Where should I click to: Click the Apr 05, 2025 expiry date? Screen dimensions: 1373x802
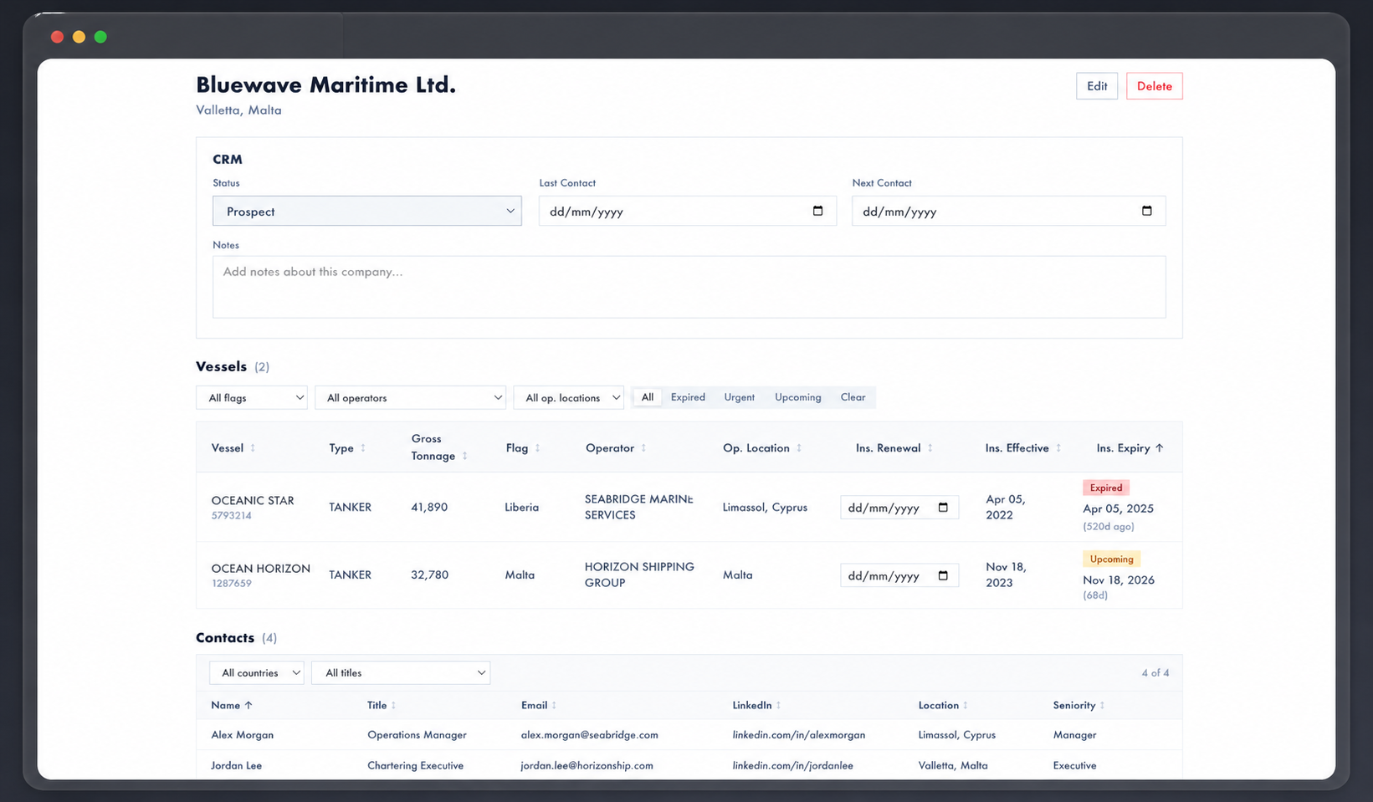[1119, 508]
